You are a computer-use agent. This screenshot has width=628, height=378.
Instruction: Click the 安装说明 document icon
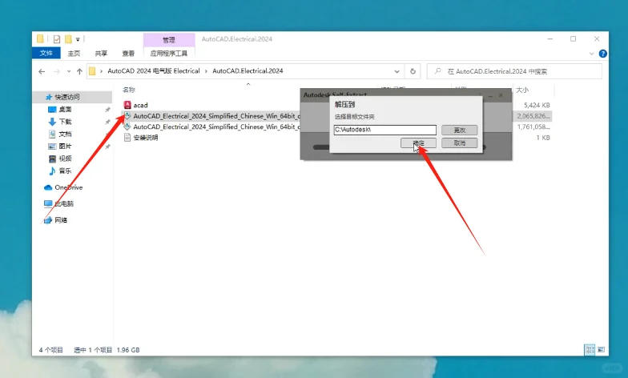click(127, 138)
